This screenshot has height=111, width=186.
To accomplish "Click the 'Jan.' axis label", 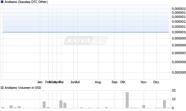I will (40, 82).
